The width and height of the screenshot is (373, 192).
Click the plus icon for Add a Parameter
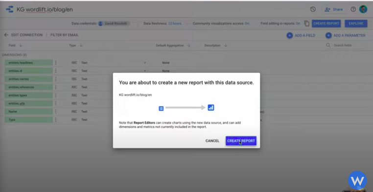(328, 36)
